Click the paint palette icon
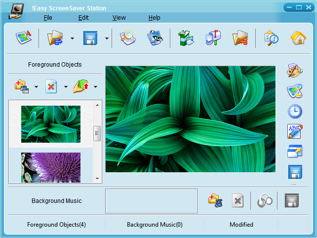317x238 pixels. click(x=295, y=71)
